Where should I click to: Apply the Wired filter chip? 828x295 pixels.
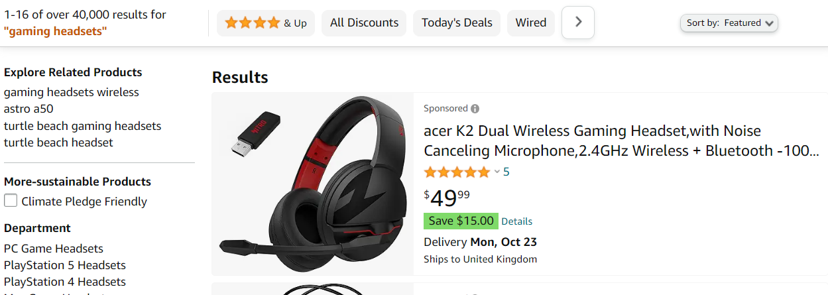pos(531,23)
